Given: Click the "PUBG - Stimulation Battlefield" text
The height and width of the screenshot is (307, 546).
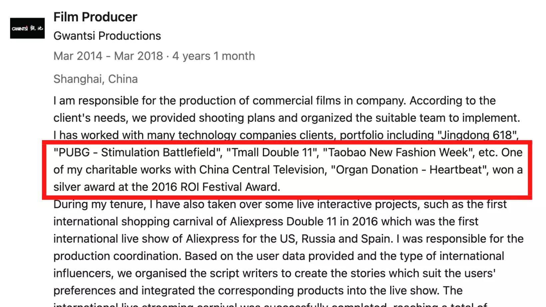Looking at the screenshot, I should click(x=138, y=153).
